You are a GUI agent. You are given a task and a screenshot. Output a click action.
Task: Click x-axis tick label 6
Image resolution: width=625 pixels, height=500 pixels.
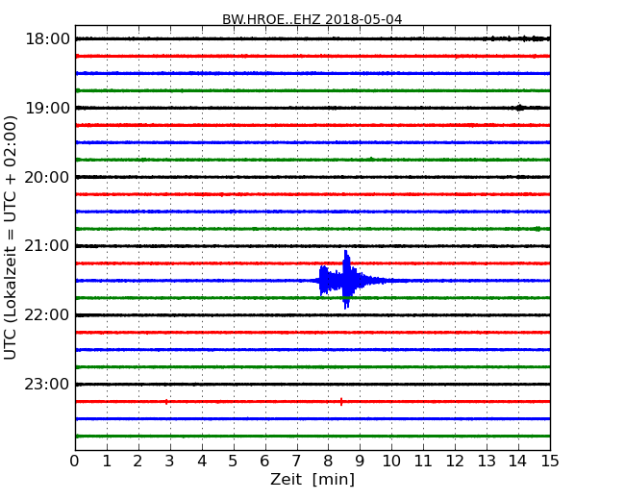click(x=265, y=462)
